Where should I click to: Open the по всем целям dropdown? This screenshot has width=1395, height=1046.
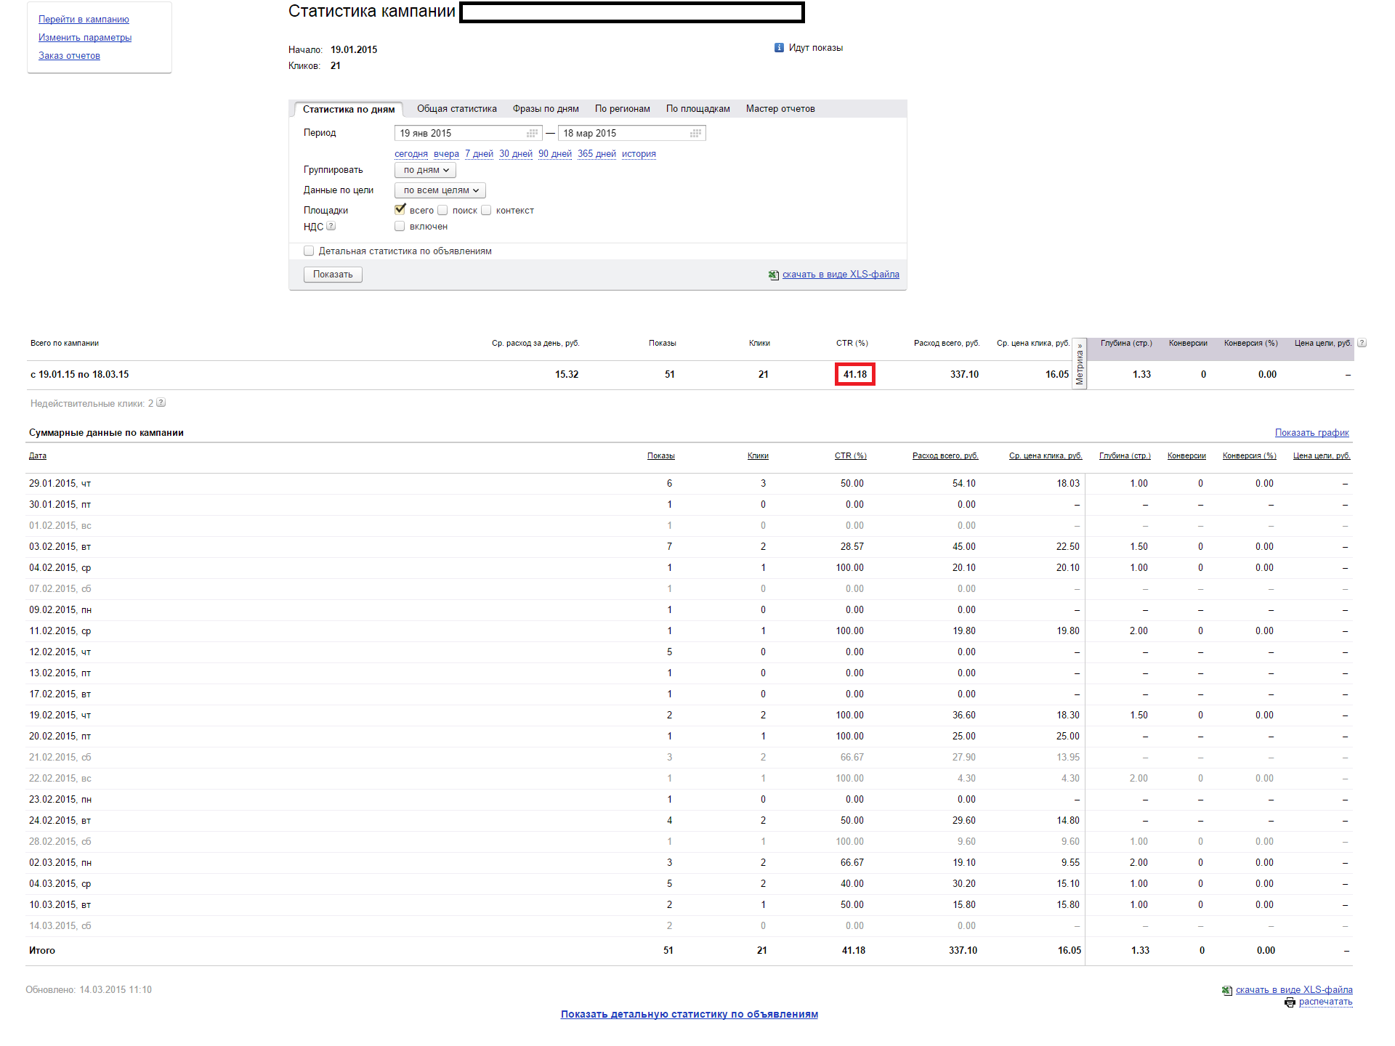440,190
